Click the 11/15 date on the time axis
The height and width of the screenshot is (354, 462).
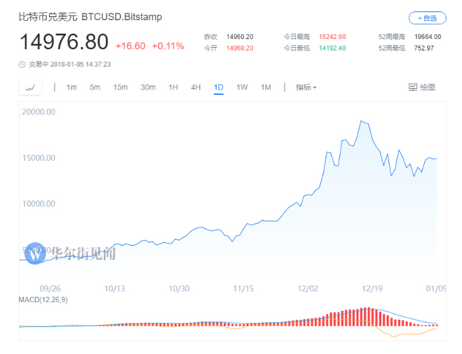tap(243, 288)
